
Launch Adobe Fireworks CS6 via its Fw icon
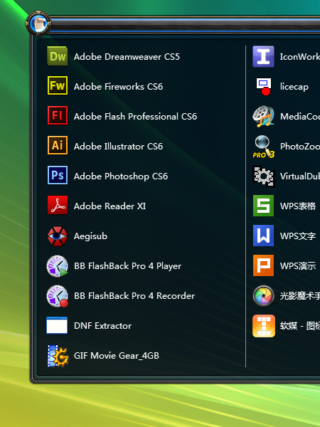tap(57, 86)
